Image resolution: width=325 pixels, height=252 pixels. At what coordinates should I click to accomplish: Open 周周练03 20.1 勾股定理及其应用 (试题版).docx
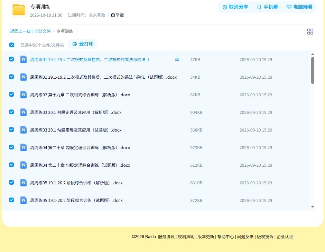point(76,130)
